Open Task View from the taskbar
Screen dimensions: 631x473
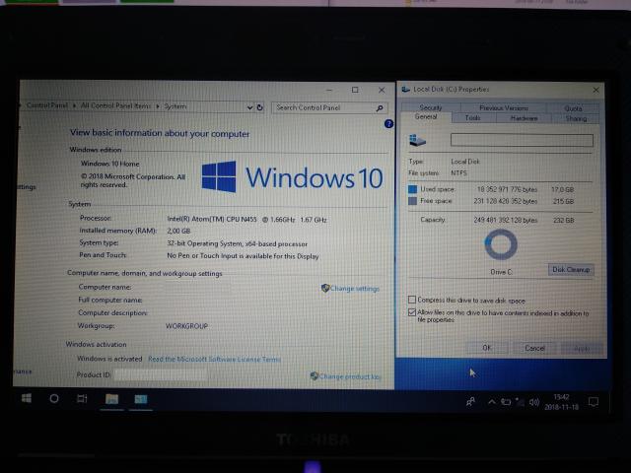(82, 399)
